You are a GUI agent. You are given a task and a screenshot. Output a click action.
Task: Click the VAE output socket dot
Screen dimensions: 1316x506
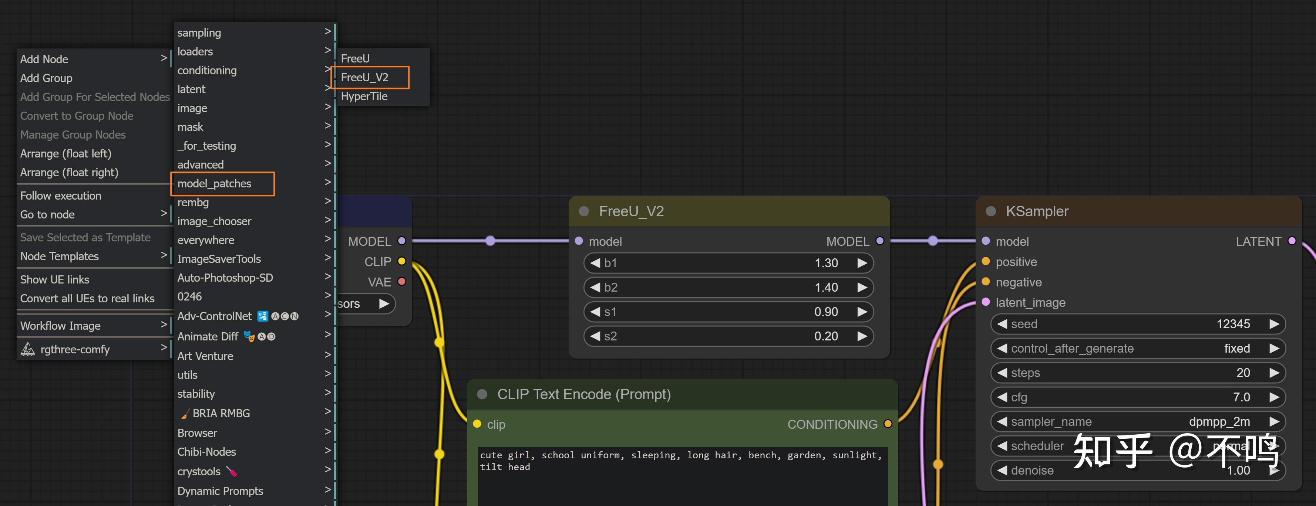[x=401, y=282]
